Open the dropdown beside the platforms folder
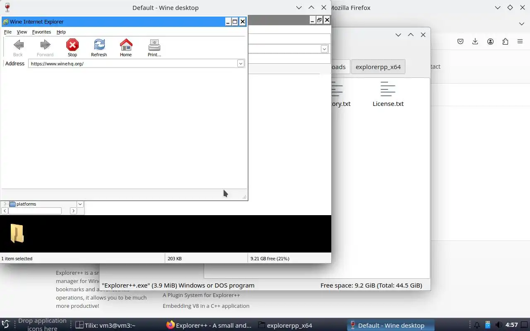Screen dimensions: 530x331 (x=80, y=204)
